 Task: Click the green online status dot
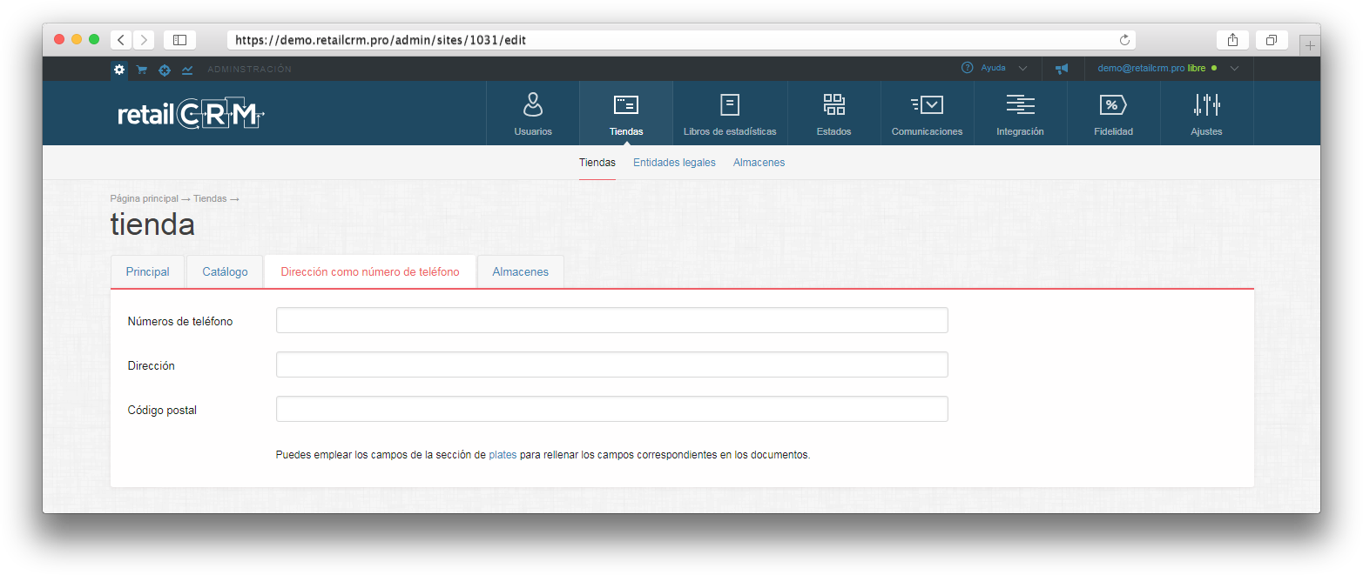(x=1214, y=68)
